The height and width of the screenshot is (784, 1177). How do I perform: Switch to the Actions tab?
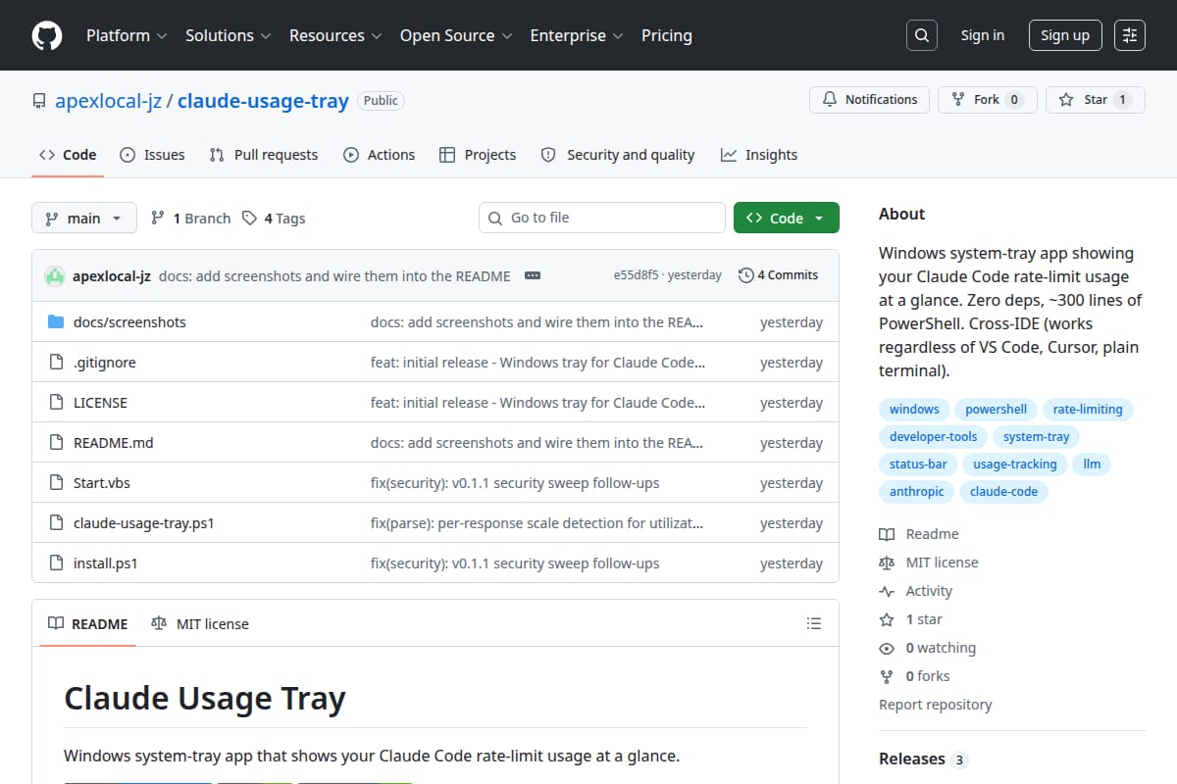coord(379,155)
